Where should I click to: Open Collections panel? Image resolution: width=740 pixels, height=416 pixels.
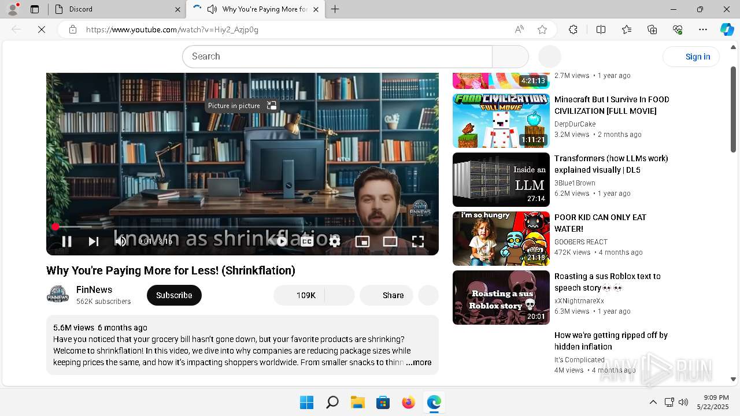[x=652, y=29]
